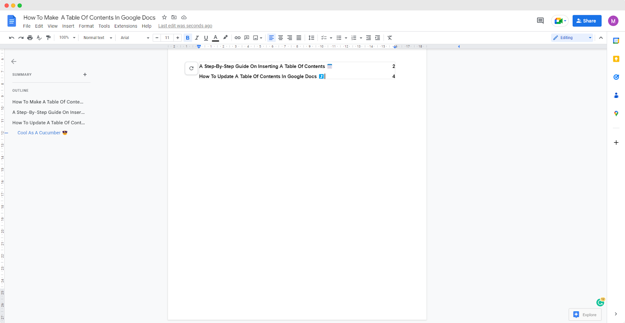
Task: Redo the last undone action
Action: (x=21, y=38)
